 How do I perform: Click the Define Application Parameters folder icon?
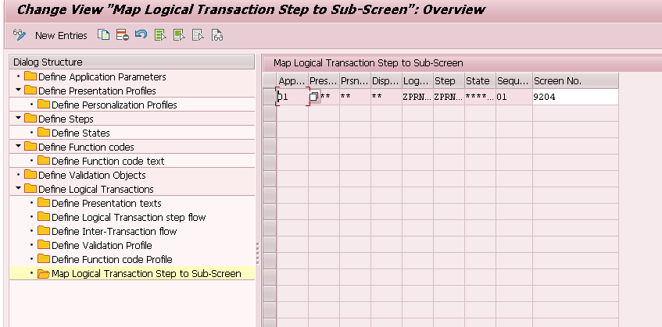30,76
